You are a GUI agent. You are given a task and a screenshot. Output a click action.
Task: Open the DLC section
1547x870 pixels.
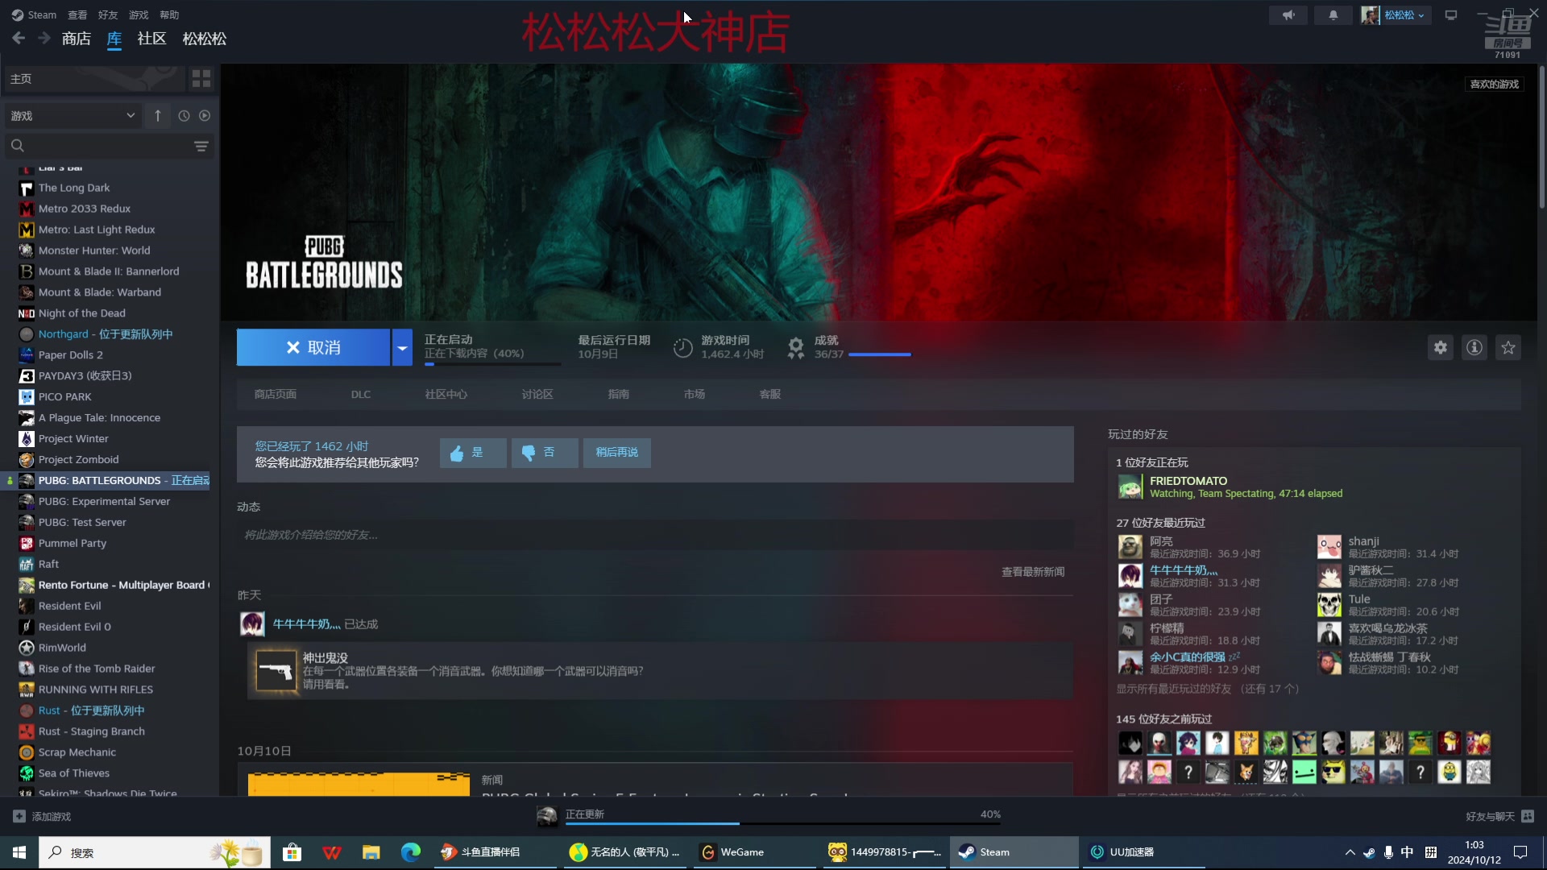[361, 394]
